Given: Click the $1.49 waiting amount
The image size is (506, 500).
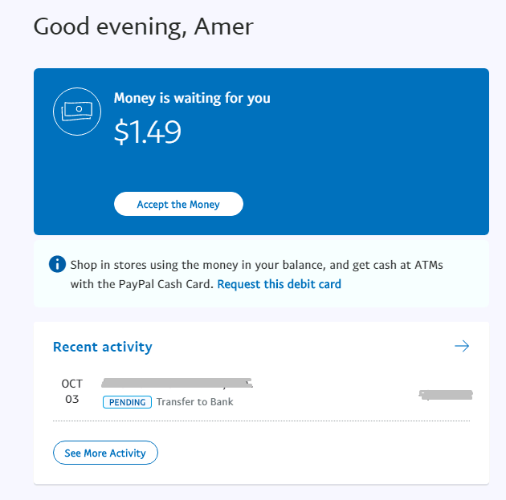Looking at the screenshot, I should pos(147,132).
